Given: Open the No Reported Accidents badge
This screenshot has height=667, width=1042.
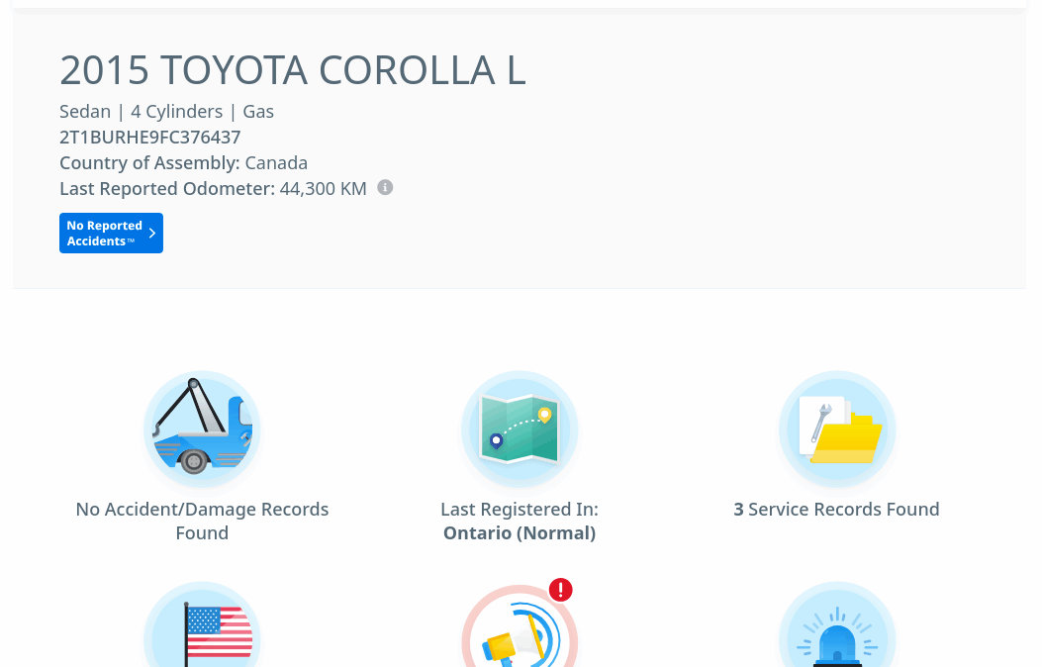Looking at the screenshot, I should pos(111,234).
